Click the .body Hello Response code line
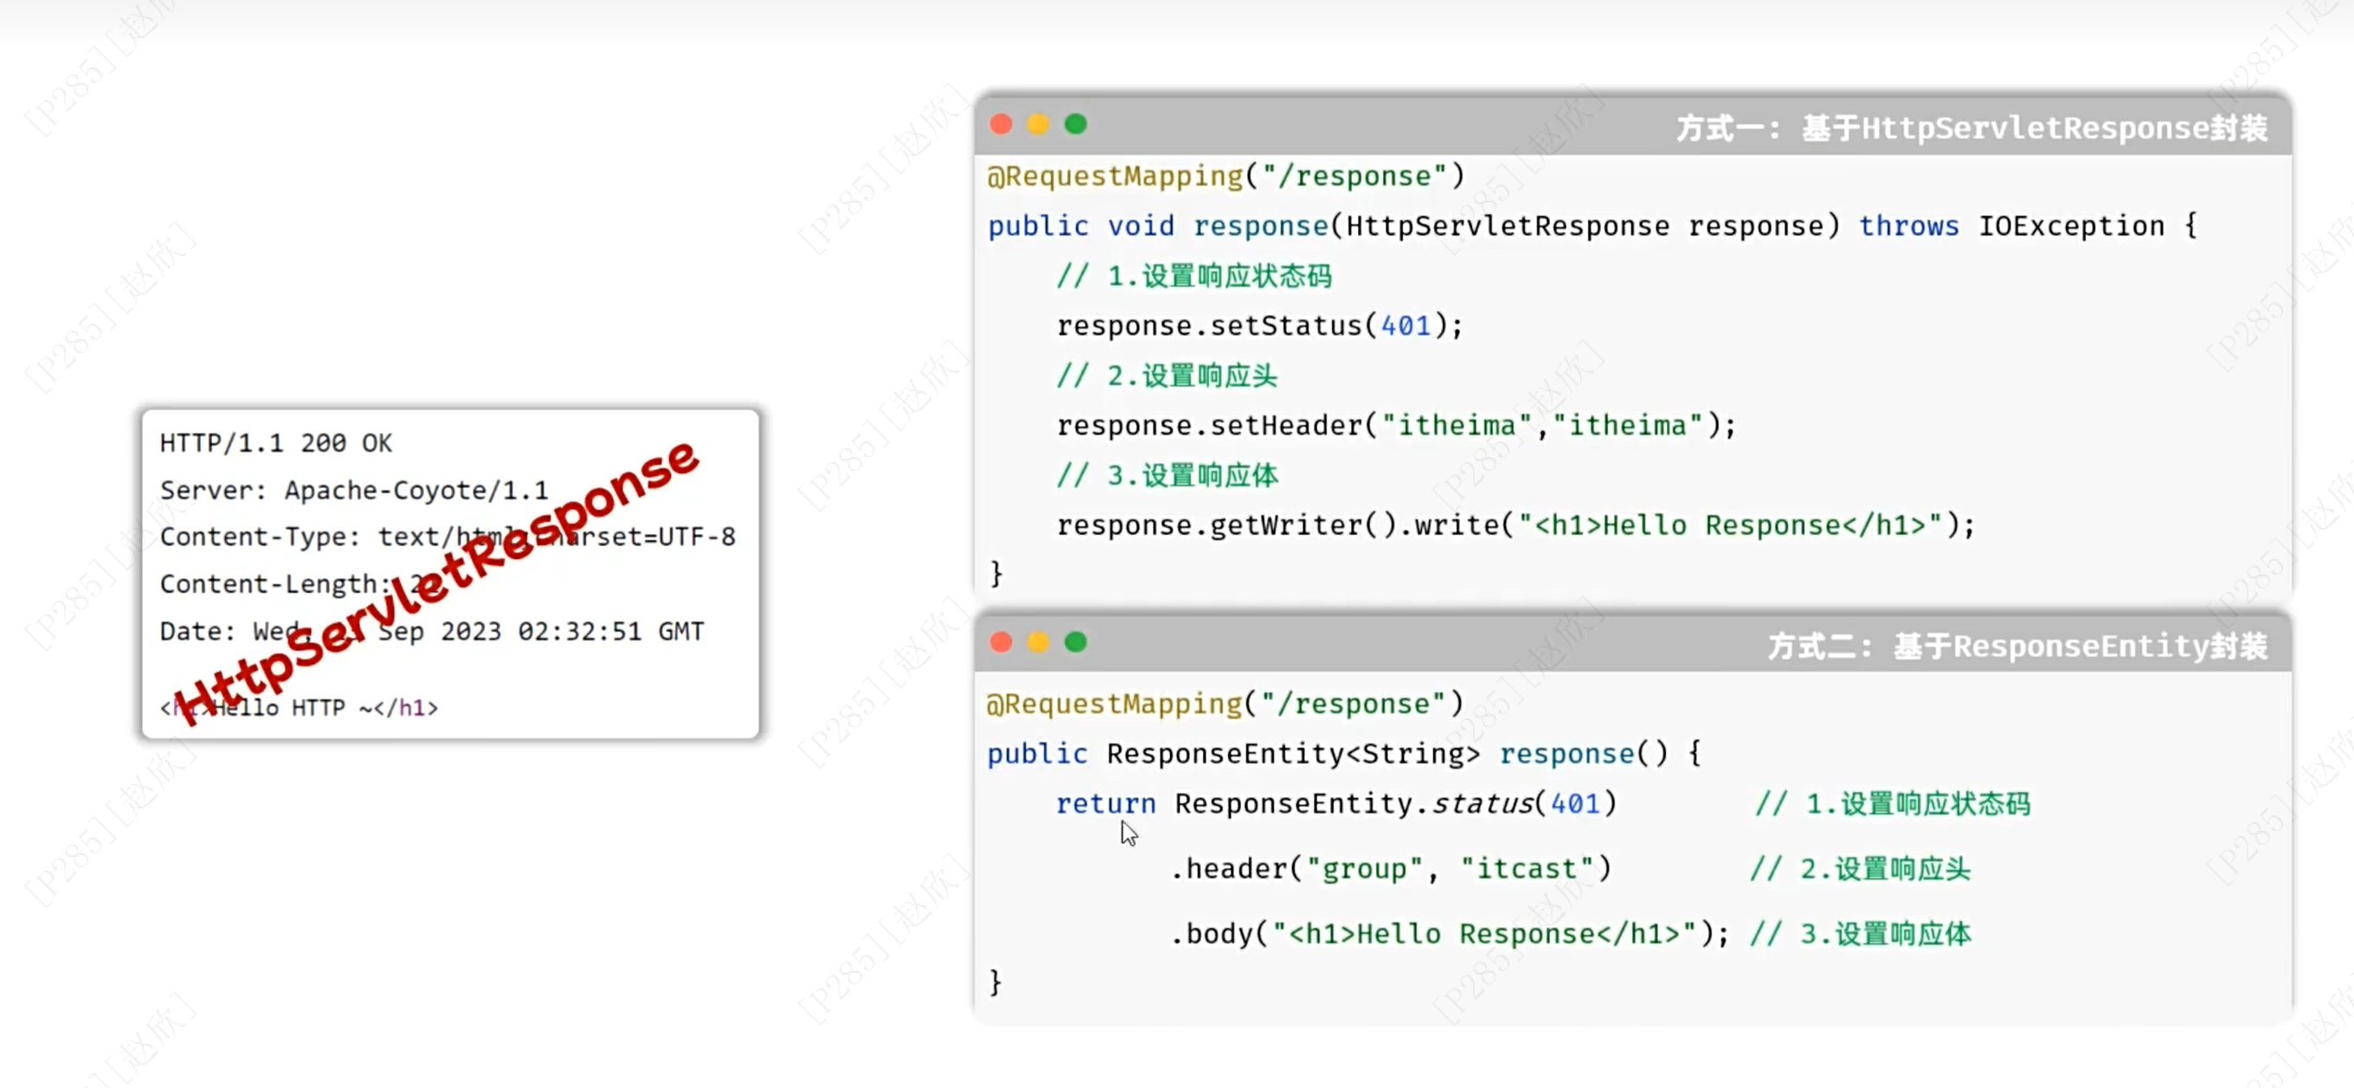 pos(1450,935)
